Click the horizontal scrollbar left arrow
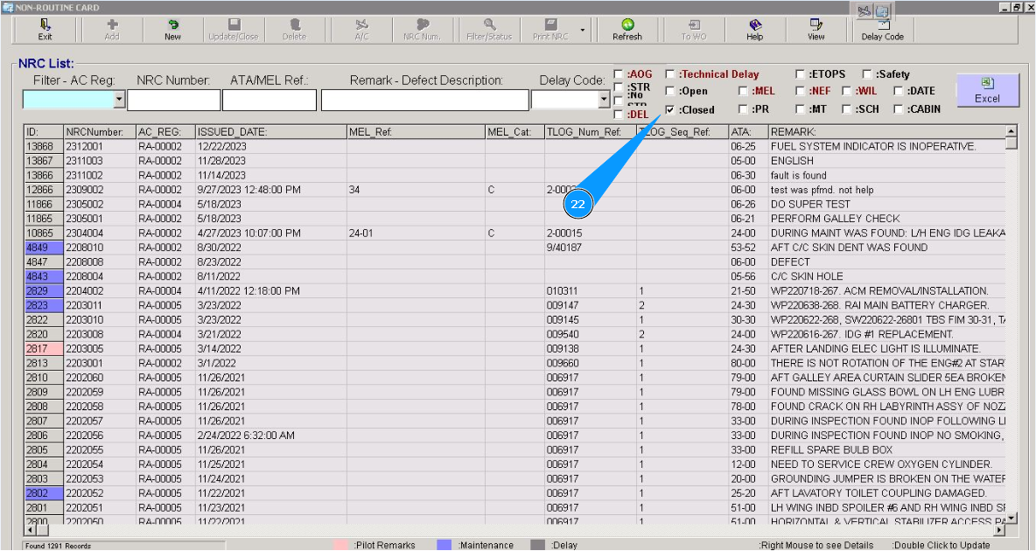 (31, 530)
